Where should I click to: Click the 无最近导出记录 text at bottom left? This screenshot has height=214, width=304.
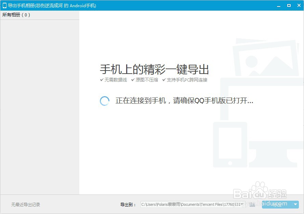point(26,204)
